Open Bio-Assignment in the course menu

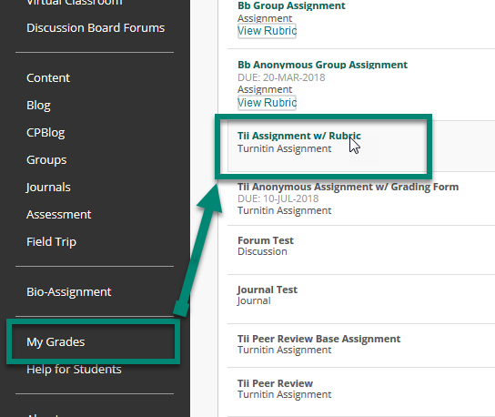coord(69,292)
